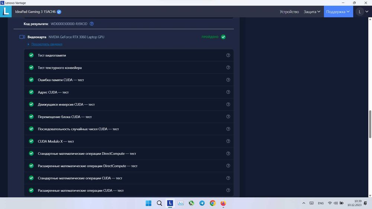Screen dimensions: 372x209
Task: Open help for Тест текстурного конвейера
Action: tap(228, 68)
